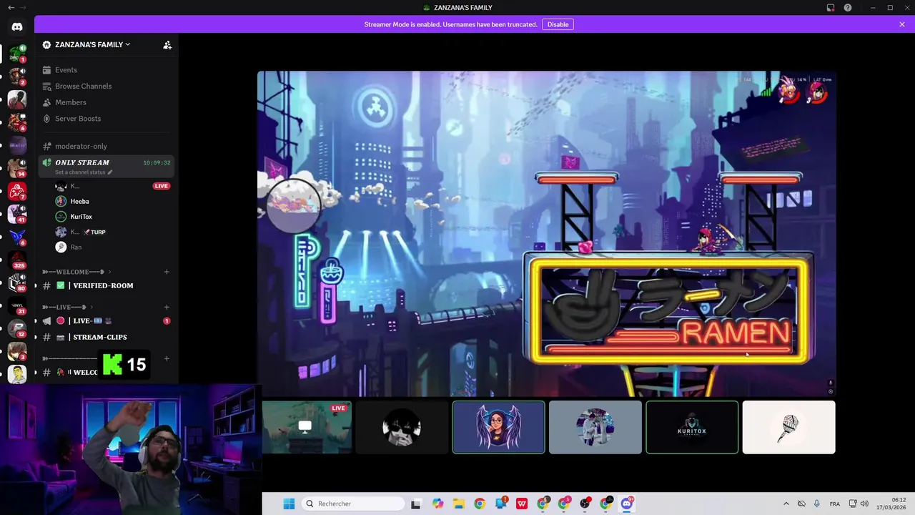Open the server icon with badge 12

[17, 328]
